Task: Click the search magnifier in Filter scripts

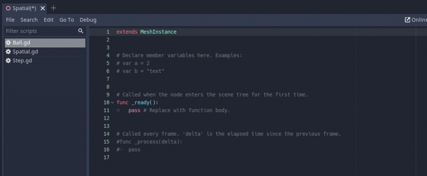Action: click(x=80, y=31)
